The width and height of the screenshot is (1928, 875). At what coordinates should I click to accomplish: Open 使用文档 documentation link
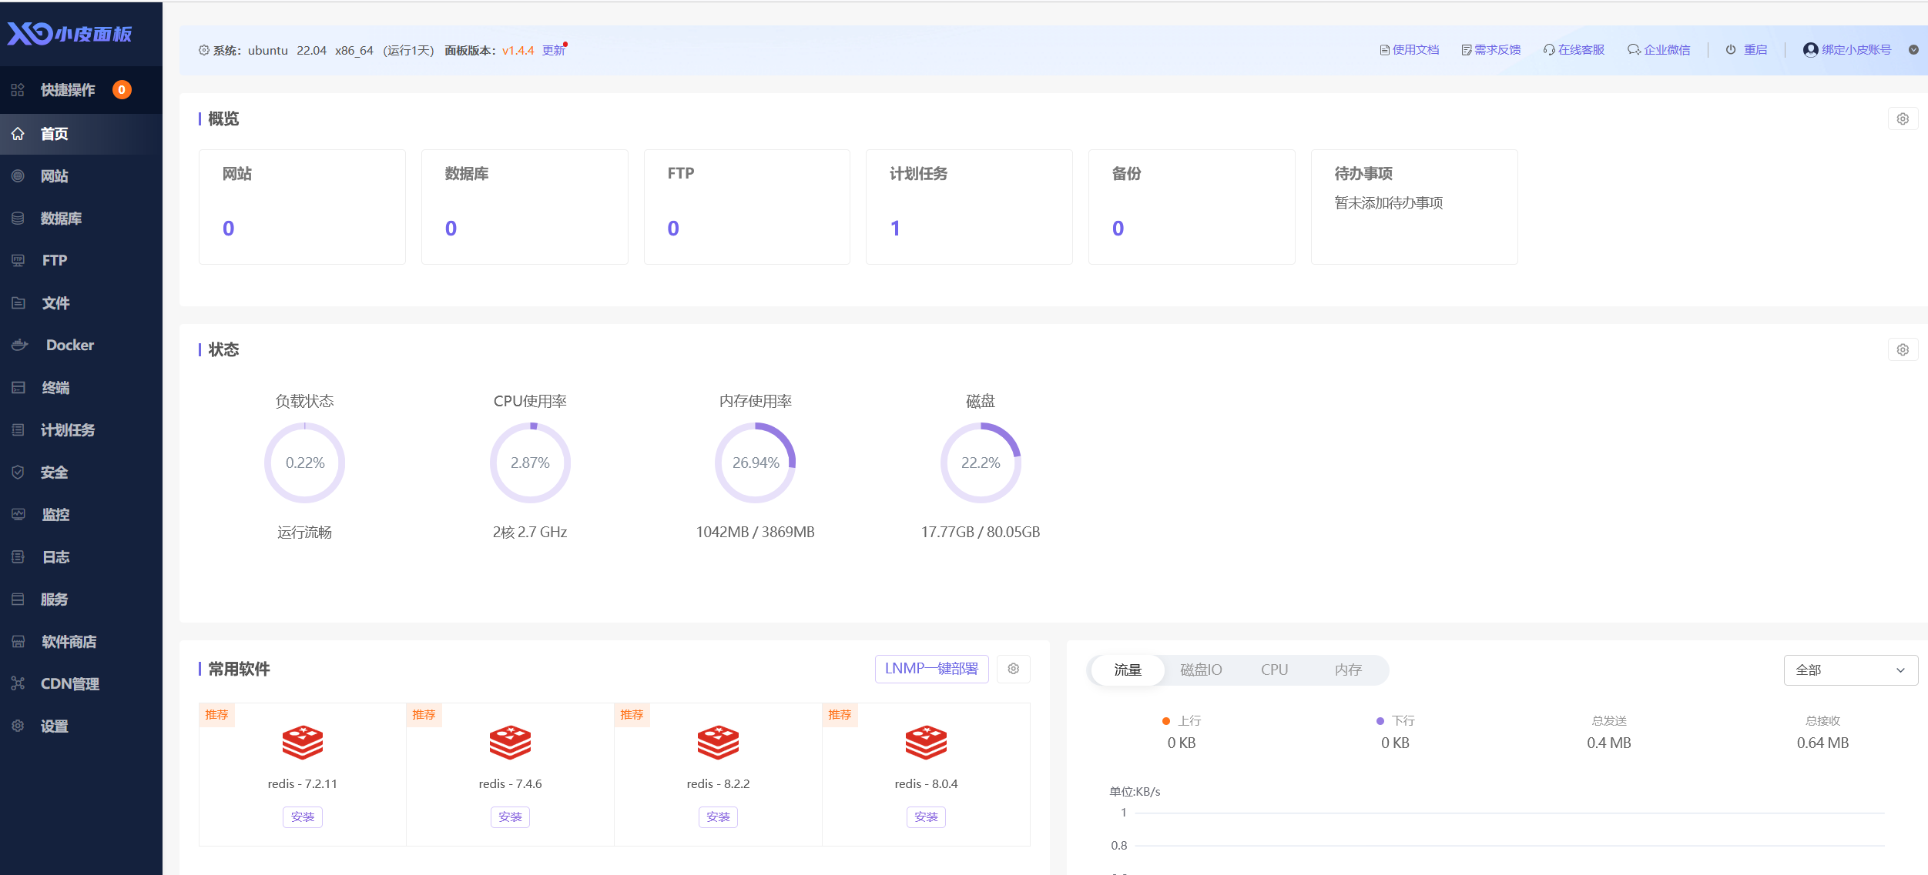[x=1410, y=50]
